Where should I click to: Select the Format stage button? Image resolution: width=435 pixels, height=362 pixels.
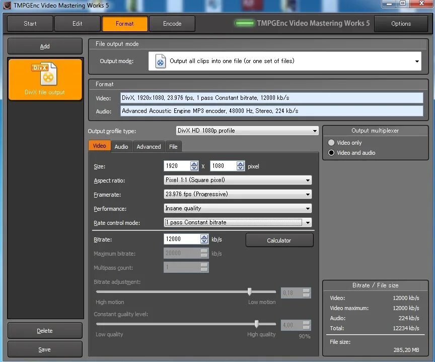tap(124, 24)
